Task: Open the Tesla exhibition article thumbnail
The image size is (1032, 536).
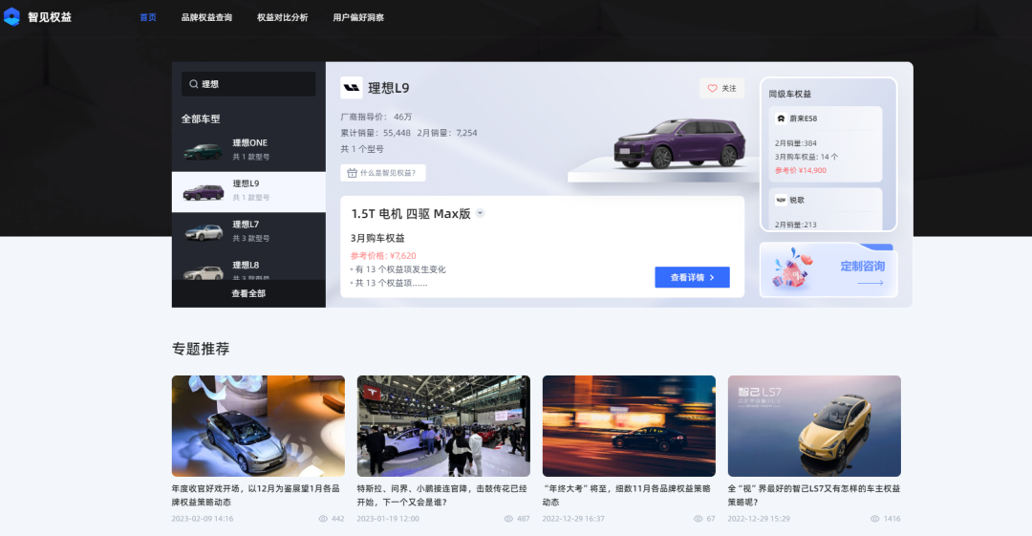Action: 443,426
